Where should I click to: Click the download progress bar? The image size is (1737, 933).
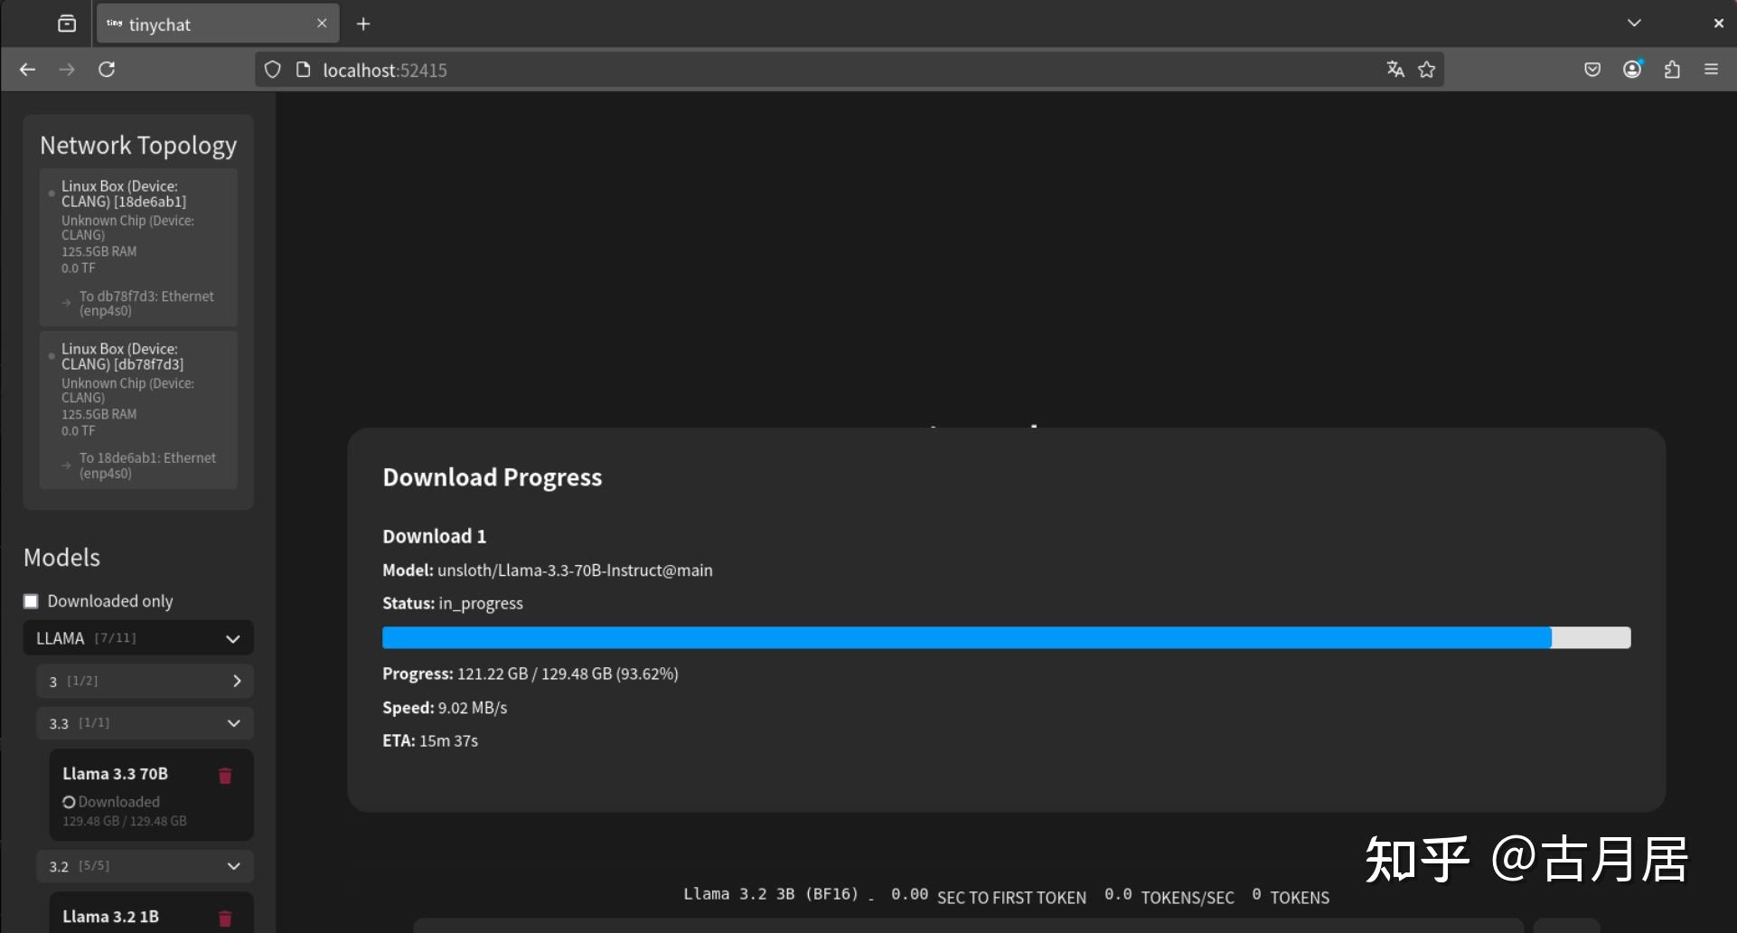point(1006,637)
